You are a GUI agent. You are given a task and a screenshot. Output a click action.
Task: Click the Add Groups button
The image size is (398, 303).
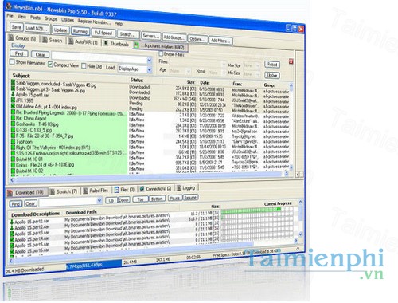pyautogui.click(x=174, y=37)
